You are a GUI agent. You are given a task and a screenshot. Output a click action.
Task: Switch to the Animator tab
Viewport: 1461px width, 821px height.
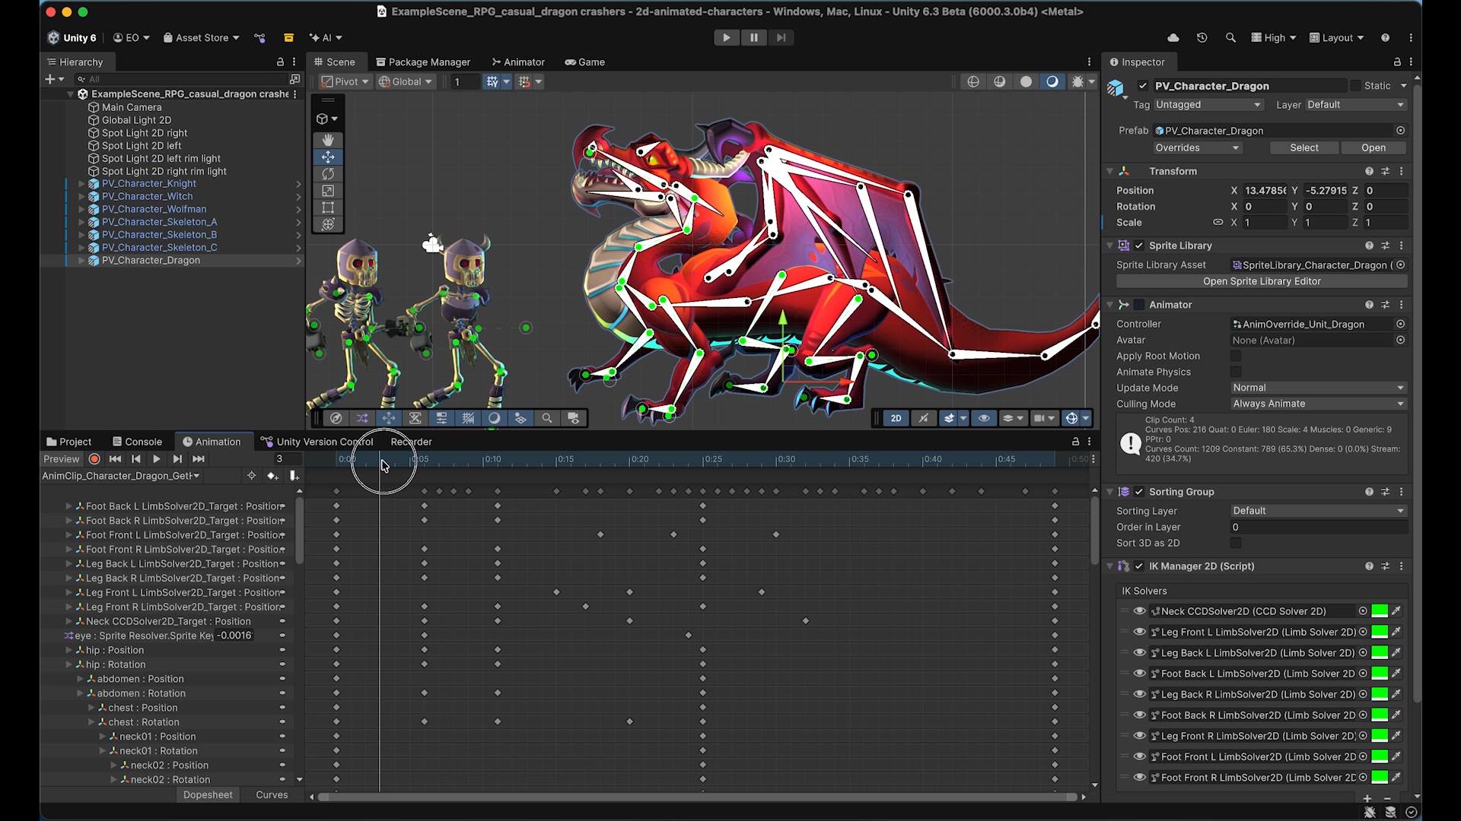pyautogui.click(x=518, y=62)
